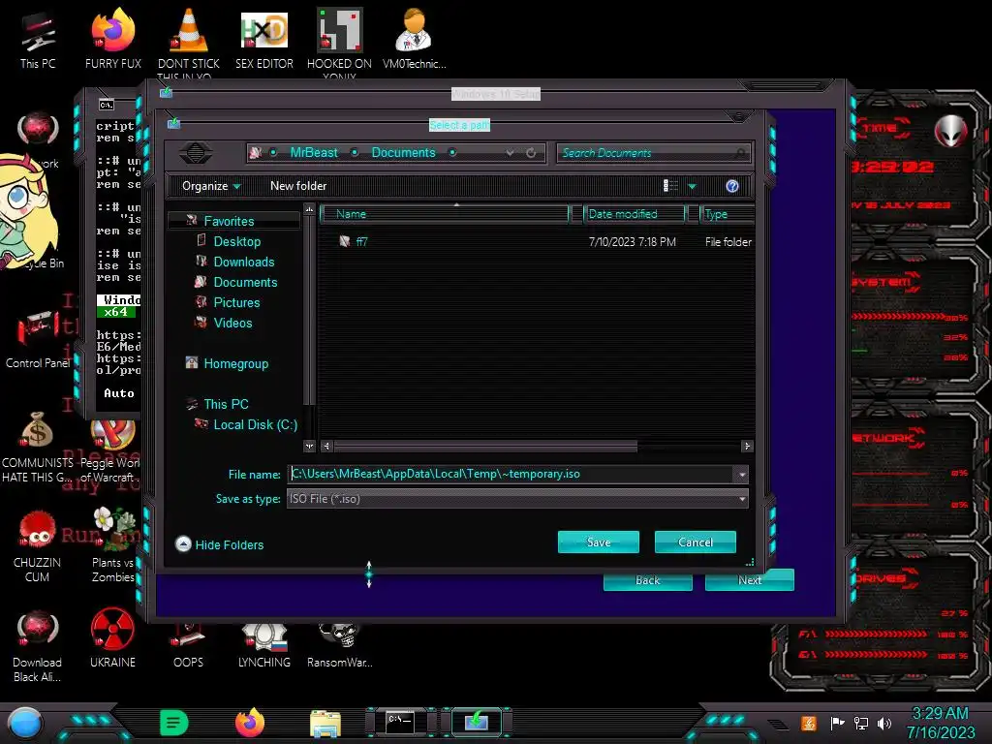
Task: Open the HxD SEX EDITOR desktop shortcut
Action: (x=263, y=39)
